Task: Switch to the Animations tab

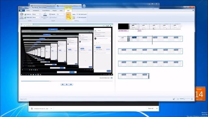Action: 36,10
